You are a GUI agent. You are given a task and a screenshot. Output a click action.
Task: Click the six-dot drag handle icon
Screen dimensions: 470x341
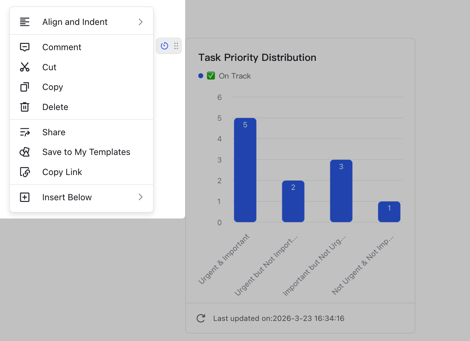[176, 46]
